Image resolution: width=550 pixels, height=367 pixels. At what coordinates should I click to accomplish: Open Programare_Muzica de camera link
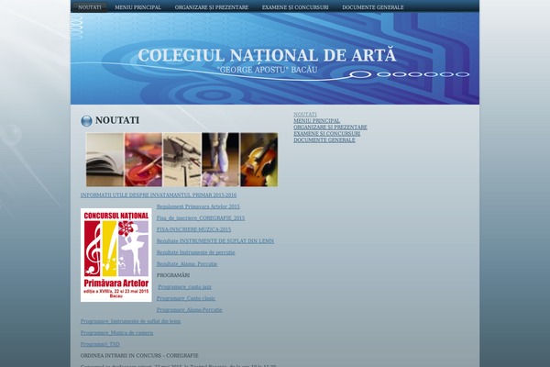(116, 332)
